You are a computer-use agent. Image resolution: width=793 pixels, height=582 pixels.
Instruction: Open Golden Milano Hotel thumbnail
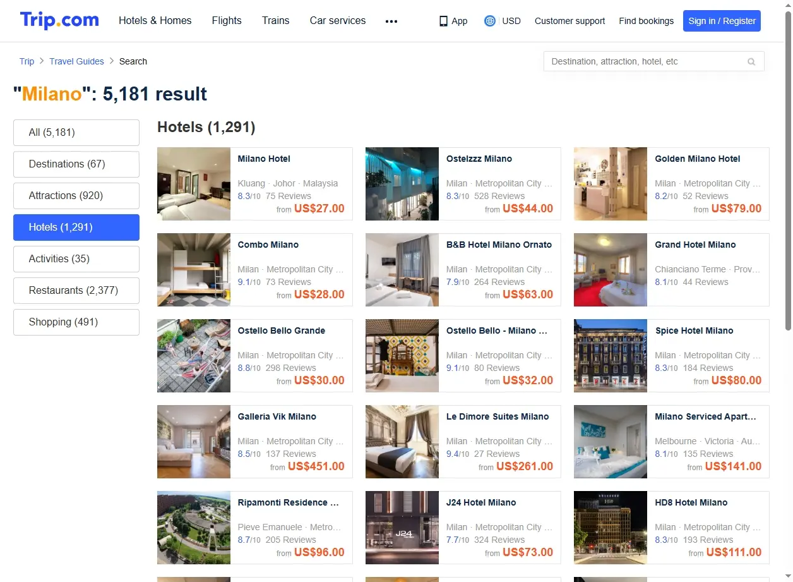(x=611, y=184)
